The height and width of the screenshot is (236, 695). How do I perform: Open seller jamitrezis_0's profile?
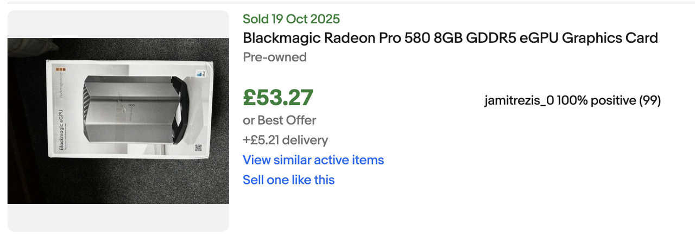pyautogui.click(x=519, y=100)
